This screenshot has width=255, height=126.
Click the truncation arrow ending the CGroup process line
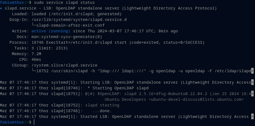tap(253, 71)
